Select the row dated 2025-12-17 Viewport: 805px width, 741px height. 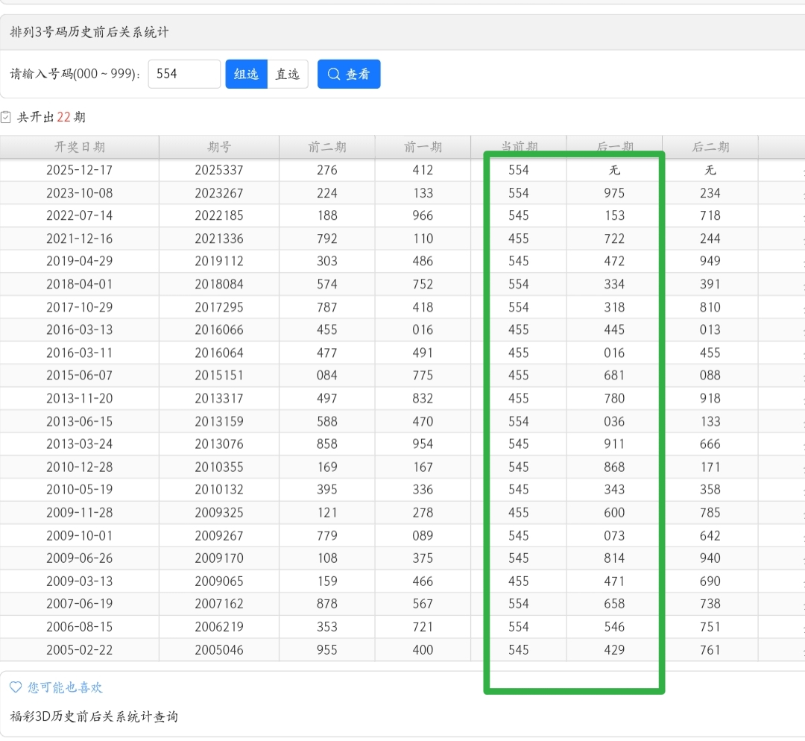click(80, 170)
